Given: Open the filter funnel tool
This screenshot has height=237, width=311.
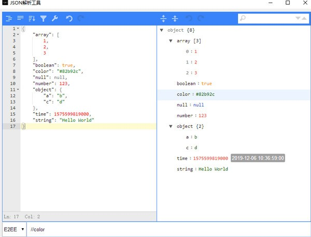Looking at the screenshot, I should tap(43, 19).
